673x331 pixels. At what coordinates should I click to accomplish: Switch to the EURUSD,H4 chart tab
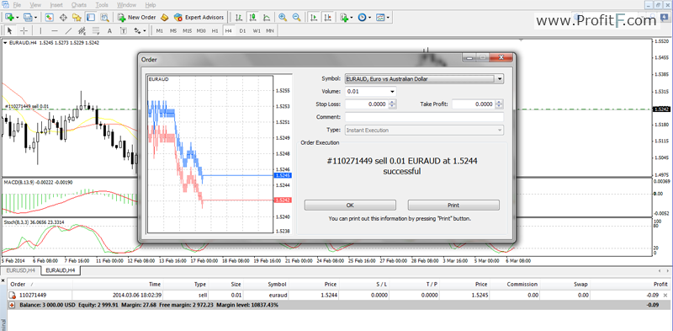[20, 270]
